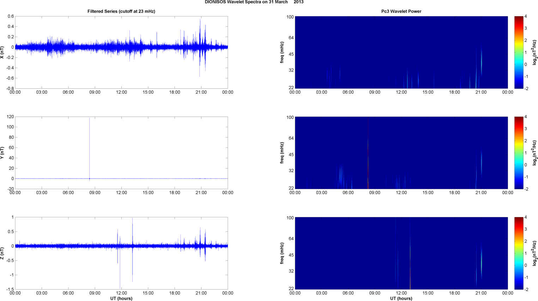This screenshot has height=301, width=538.
Task: Click the '45' frequency tick of the middle wavelet panel
Action: 291,155
